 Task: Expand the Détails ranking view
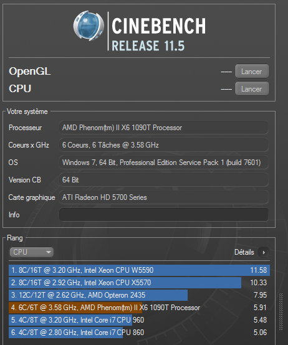pyautogui.click(x=244, y=252)
